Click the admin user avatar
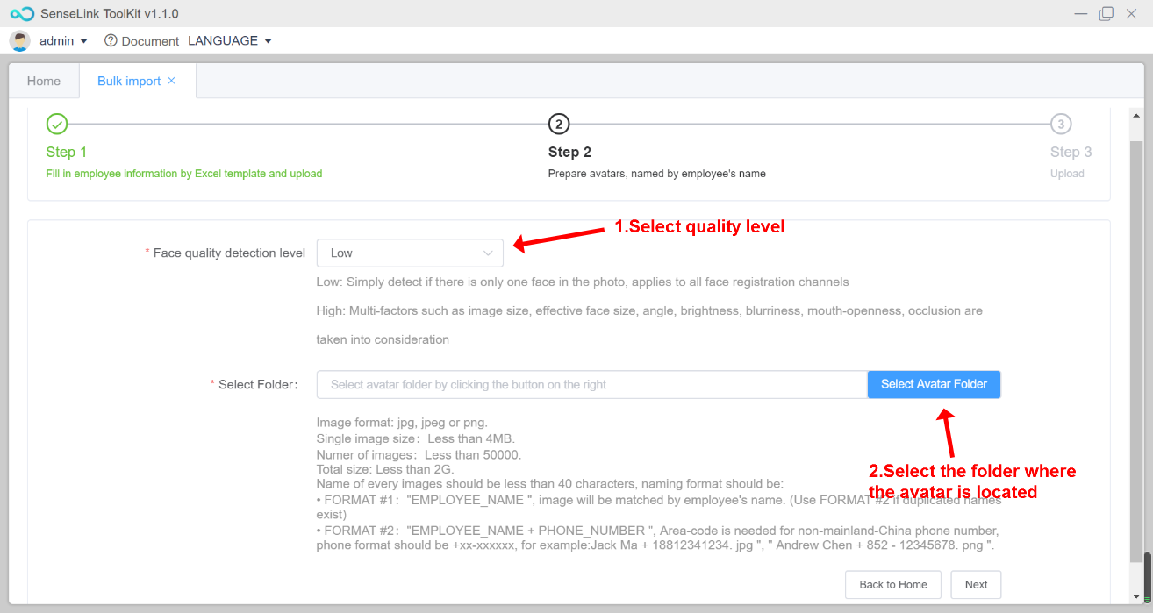Viewport: 1153px width, 613px height. 19,41
